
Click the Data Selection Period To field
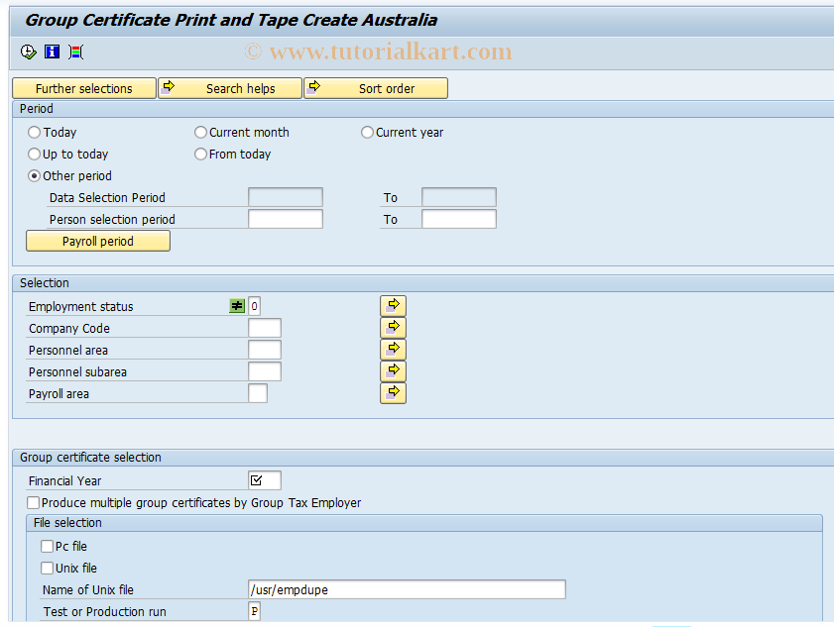[x=459, y=197]
